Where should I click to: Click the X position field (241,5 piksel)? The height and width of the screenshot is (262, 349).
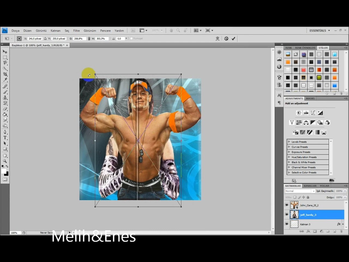point(35,38)
